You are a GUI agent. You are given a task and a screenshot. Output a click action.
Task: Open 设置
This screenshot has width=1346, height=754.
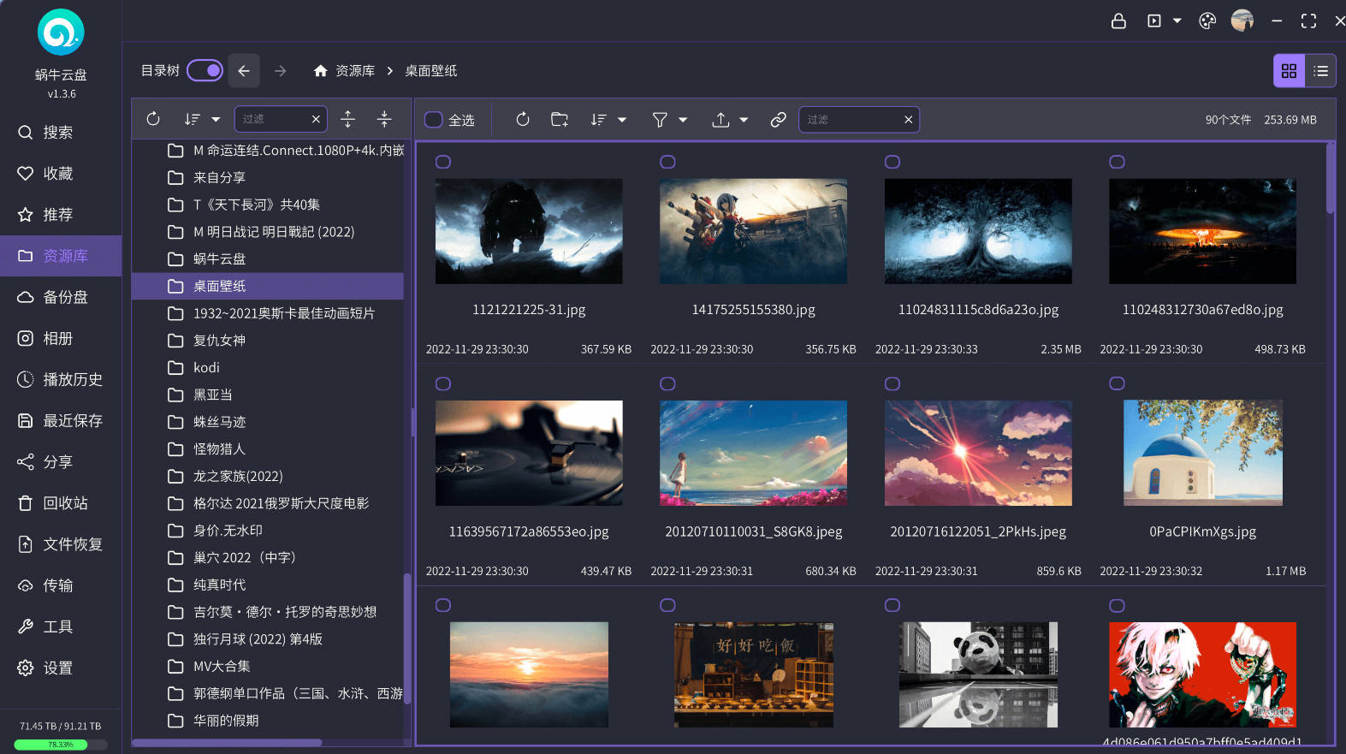[61, 668]
